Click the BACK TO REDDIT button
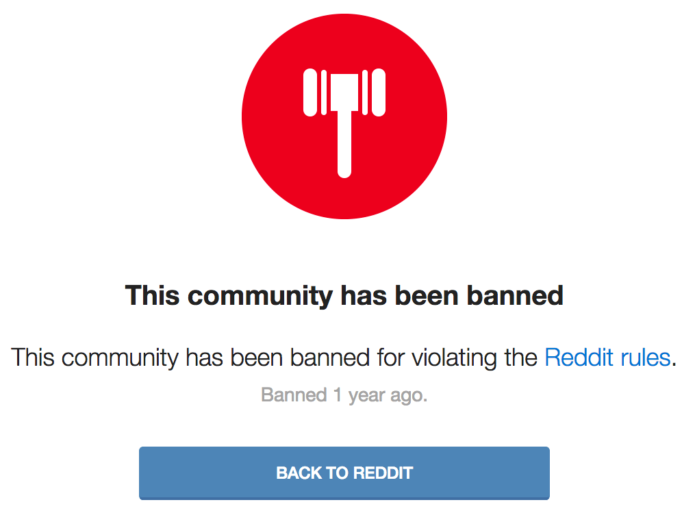This screenshot has width=682, height=511. tap(344, 473)
